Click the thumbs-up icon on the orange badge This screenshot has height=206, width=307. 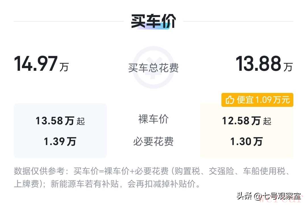tap(229, 100)
